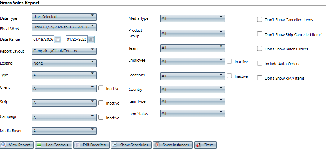This screenshot has height=155, width=326.
Task: Tick Don't Show RMA Items checkbox
Action: (x=259, y=78)
